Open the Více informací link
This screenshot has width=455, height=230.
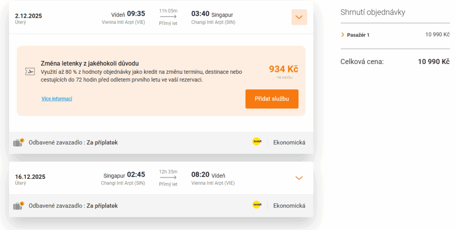[x=57, y=99]
